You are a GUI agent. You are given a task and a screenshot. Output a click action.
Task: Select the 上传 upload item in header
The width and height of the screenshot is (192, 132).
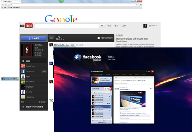pos(124,26)
